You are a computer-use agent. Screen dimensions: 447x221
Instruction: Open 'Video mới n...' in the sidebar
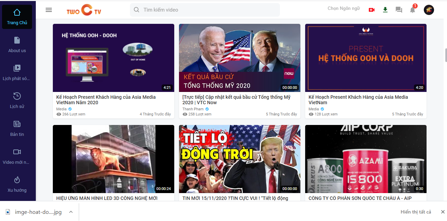17,156
